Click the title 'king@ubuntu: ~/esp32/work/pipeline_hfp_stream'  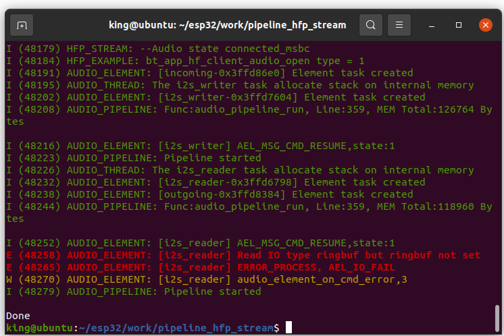click(x=227, y=25)
